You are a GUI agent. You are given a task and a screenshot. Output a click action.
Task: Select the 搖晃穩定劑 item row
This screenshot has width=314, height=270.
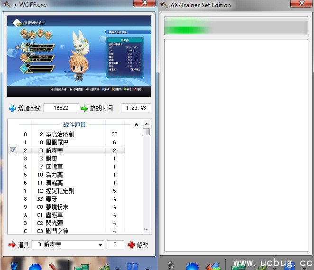66,191
